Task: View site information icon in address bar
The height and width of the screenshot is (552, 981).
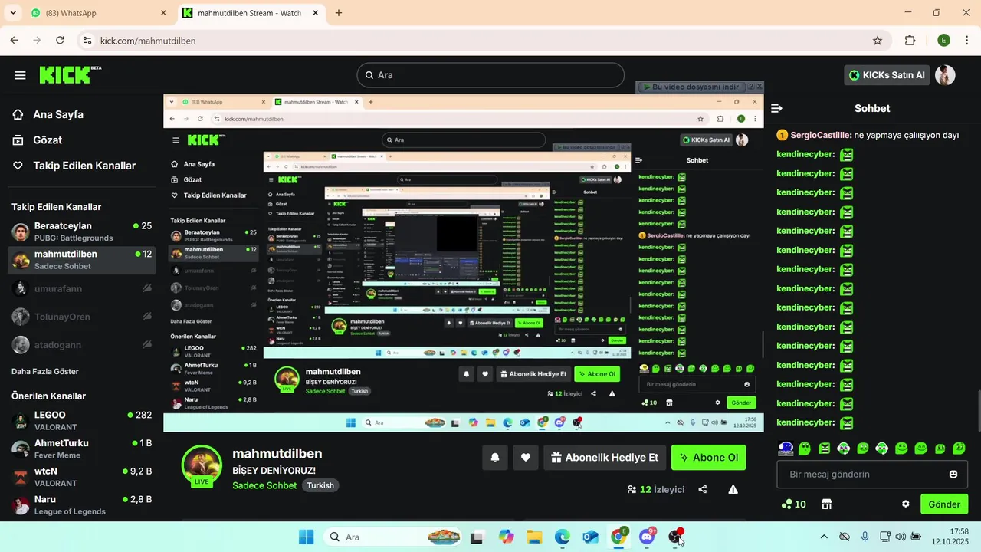Action: tap(87, 41)
